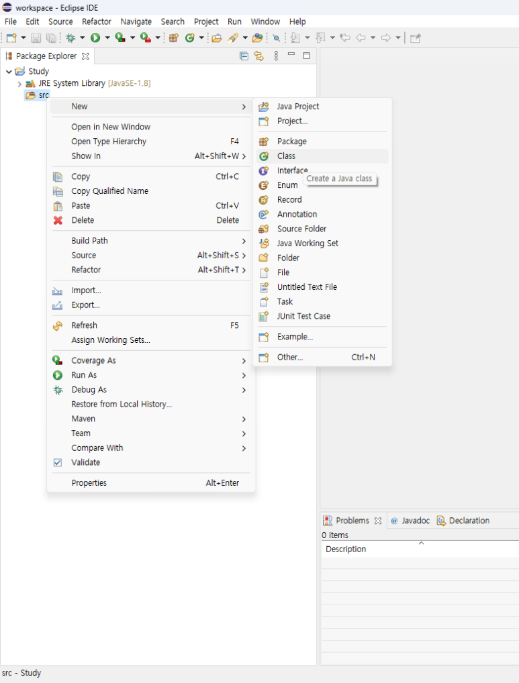Click New Java Class toolbar icon

point(189,38)
